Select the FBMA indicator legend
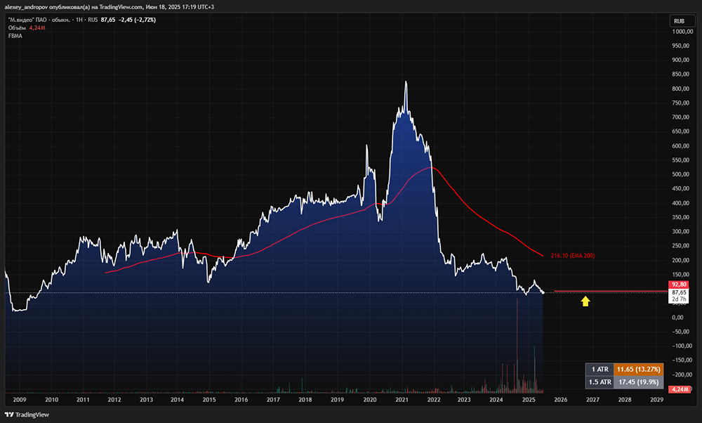This screenshot has width=702, height=423. point(15,36)
